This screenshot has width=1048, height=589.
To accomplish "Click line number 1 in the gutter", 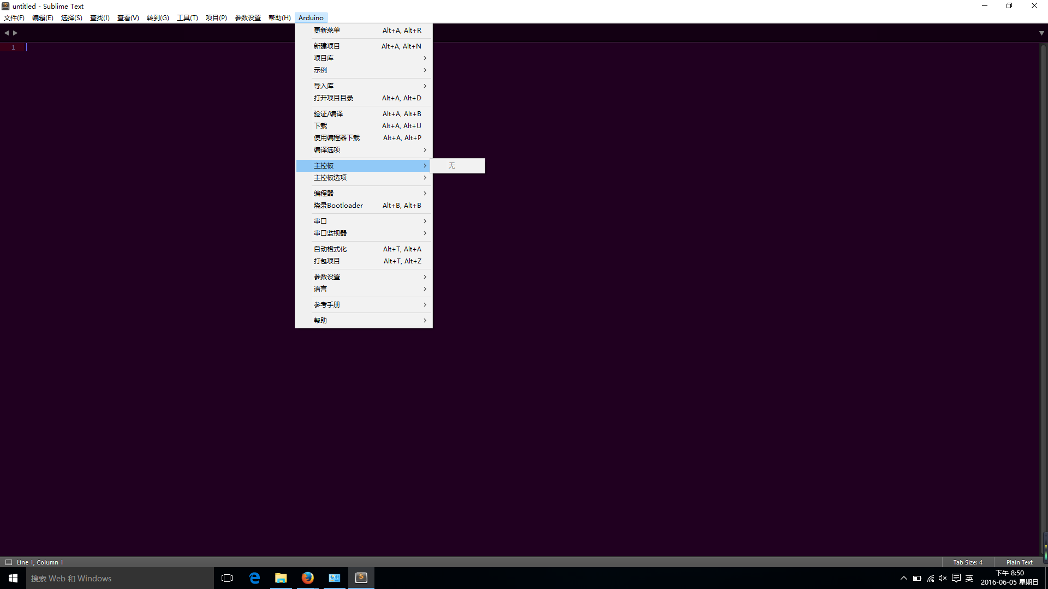I will 13,47.
